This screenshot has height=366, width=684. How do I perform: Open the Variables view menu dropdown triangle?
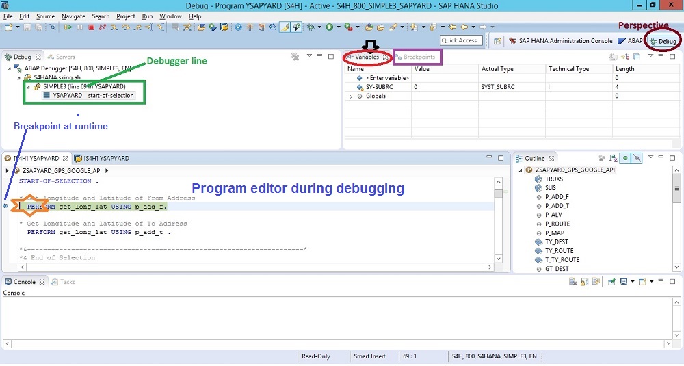pyautogui.click(x=650, y=56)
